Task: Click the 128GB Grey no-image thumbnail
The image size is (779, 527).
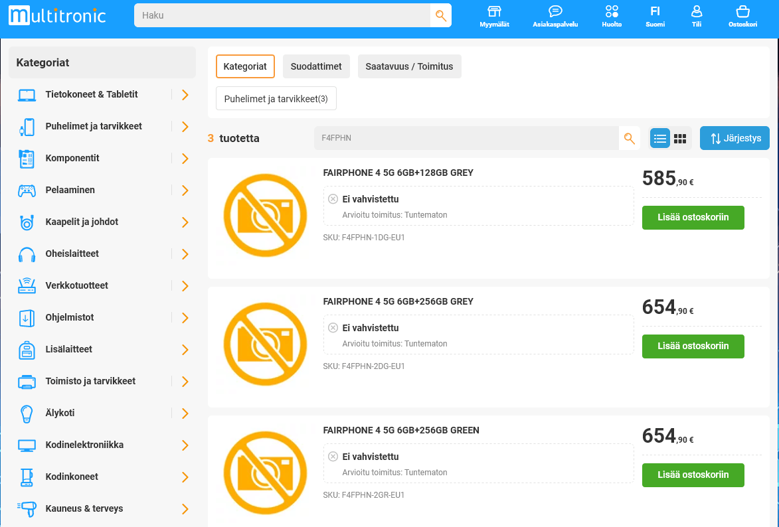Action: (x=265, y=215)
